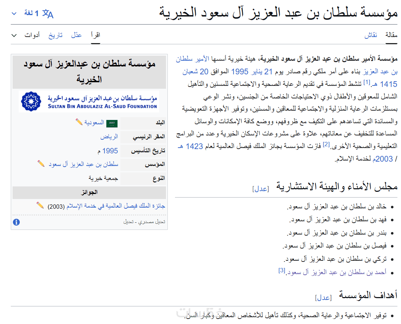Open the 20 شعبان date link

click(x=195, y=71)
